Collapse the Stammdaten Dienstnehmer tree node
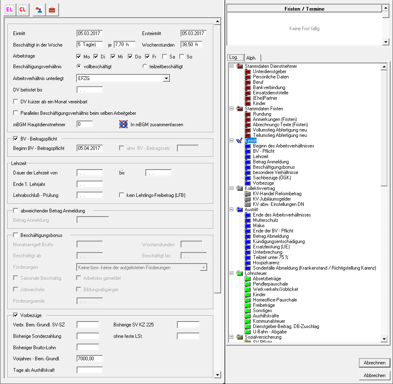Image resolution: width=393 pixels, height=384 pixels. click(232, 66)
